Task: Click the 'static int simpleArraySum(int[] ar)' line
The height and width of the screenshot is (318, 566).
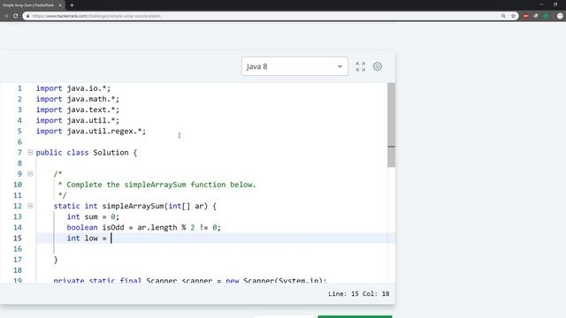Action: pyautogui.click(x=135, y=206)
